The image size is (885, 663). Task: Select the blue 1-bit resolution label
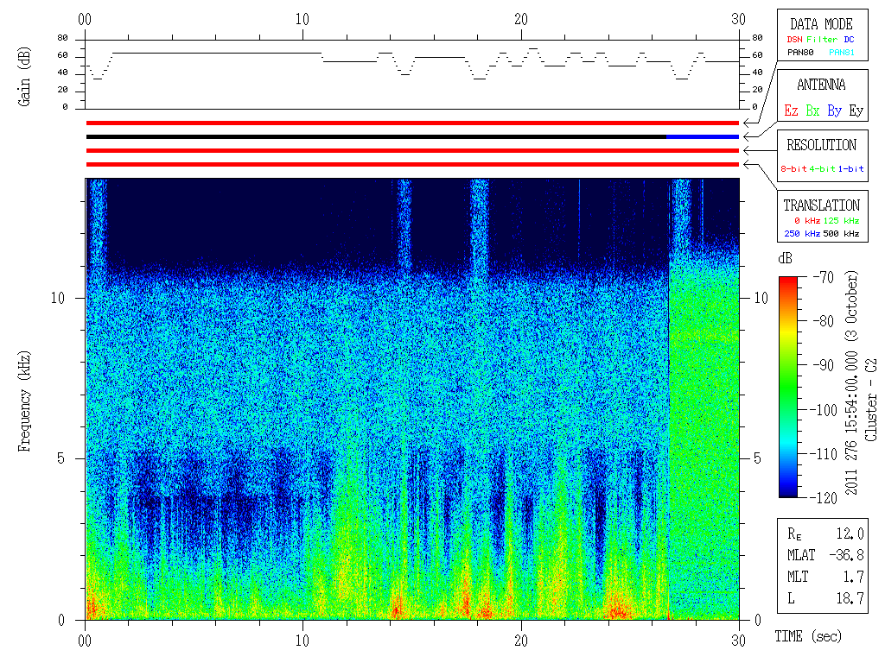click(x=850, y=168)
